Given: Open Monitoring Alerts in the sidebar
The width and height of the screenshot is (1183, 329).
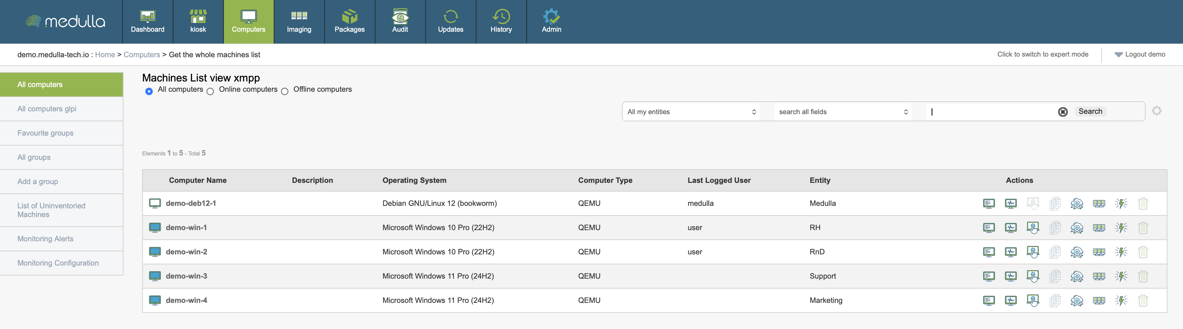Looking at the screenshot, I should point(46,239).
